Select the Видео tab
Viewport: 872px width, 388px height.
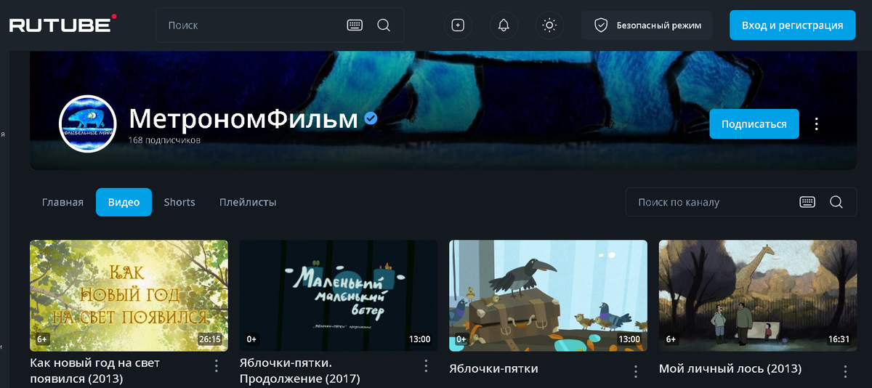pyautogui.click(x=124, y=202)
